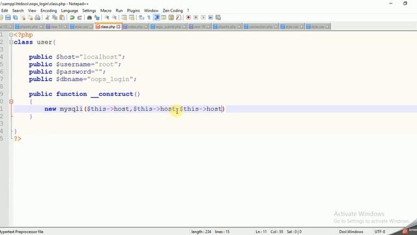Click Dos\Windows line ending in status bar

coord(351,232)
